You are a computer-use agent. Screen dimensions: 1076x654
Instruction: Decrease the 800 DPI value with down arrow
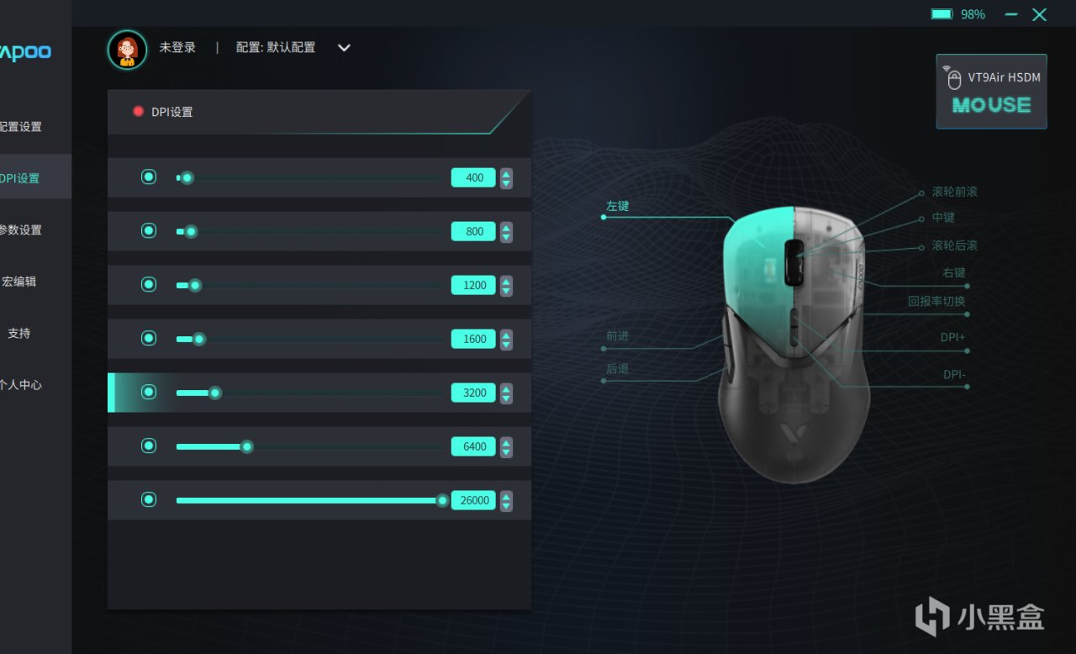coord(506,237)
